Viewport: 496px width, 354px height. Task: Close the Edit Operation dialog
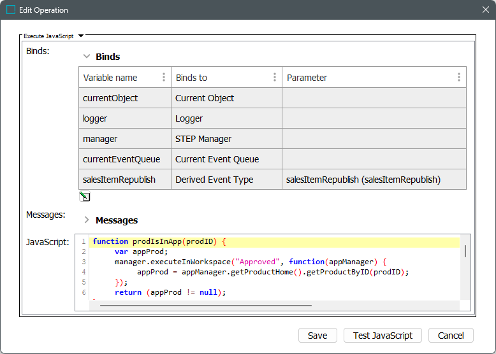(x=485, y=10)
